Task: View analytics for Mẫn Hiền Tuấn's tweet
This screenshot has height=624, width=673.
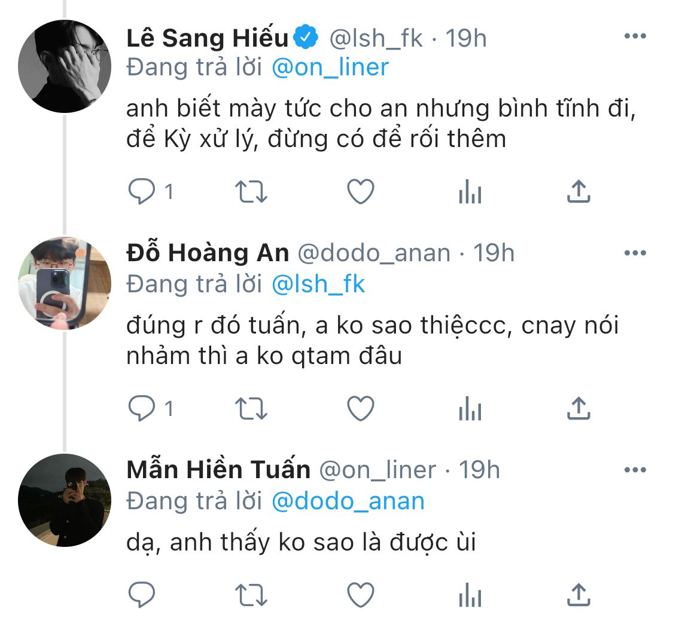Action: (470, 595)
